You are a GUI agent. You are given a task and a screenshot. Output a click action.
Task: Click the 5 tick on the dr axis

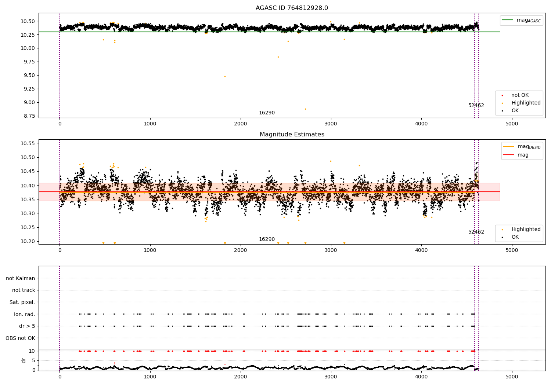tap(34, 360)
